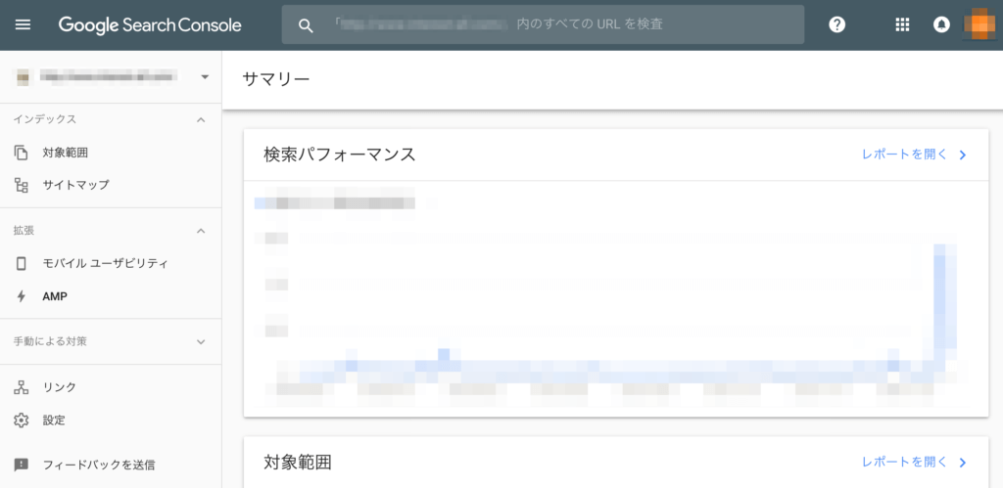Open リンク in the sidebar
This screenshot has height=488, width=1003.
(60, 387)
